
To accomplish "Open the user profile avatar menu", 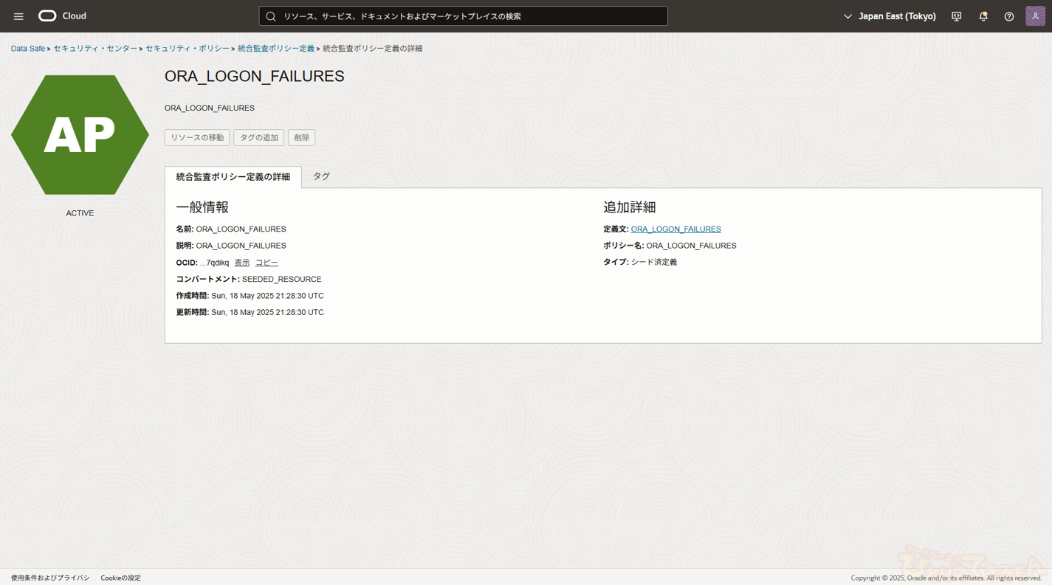I will click(1035, 16).
